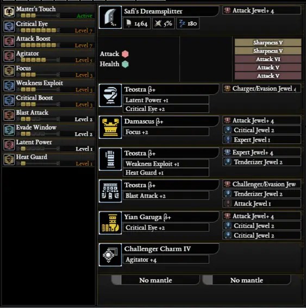
Task: Open the second No mantle slot
Action: [247, 280]
